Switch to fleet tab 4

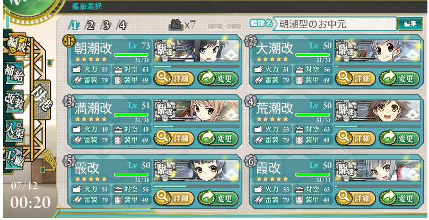tap(121, 25)
